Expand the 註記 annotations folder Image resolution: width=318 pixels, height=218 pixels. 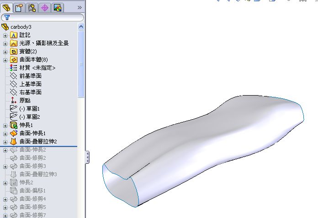click(5, 35)
